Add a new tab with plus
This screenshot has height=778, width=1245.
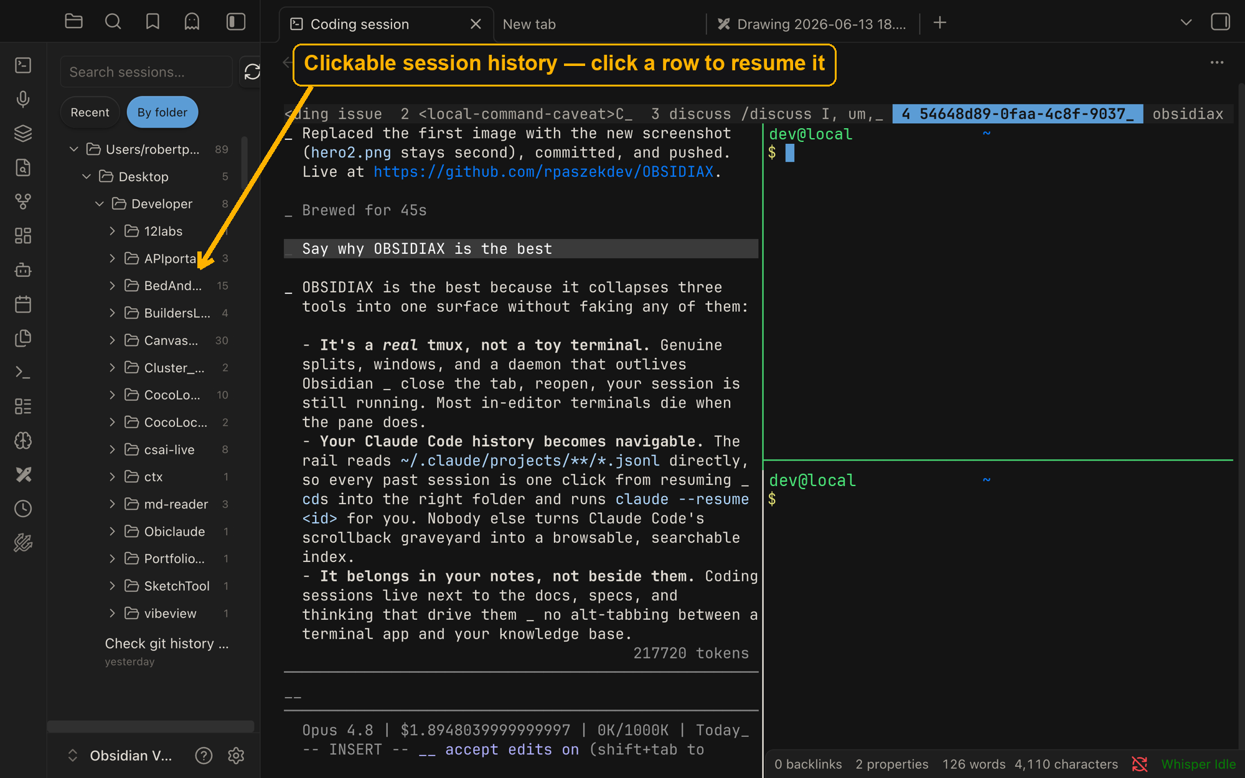pyautogui.click(x=940, y=23)
